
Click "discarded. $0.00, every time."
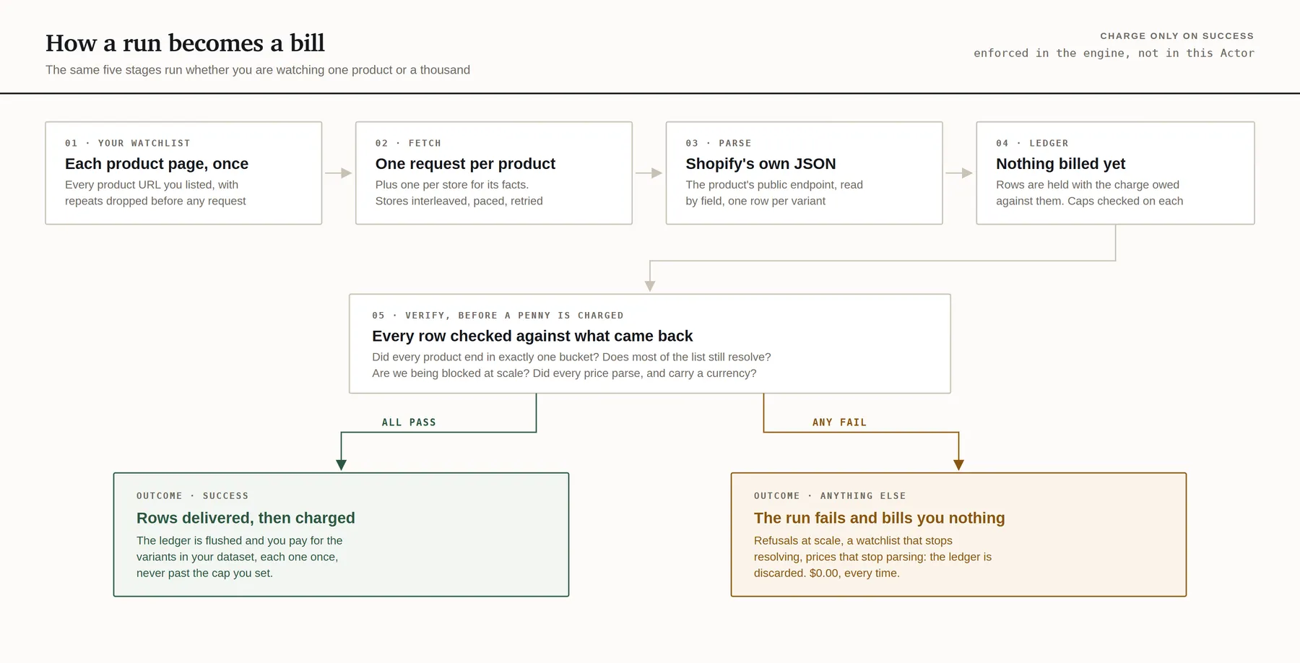tap(827, 573)
